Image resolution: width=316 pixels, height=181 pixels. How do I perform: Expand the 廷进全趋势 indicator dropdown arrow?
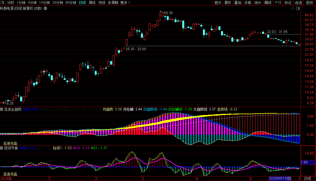click(x=2, y=109)
